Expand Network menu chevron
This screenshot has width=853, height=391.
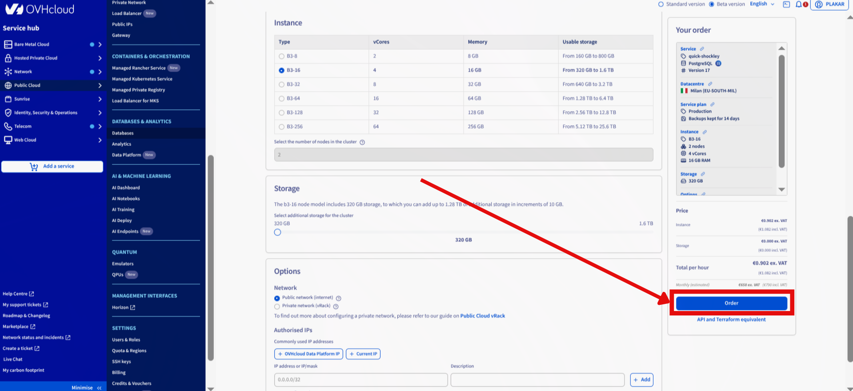point(100,72)
